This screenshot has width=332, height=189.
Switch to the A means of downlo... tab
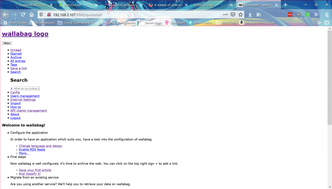[x=168, y=5]
